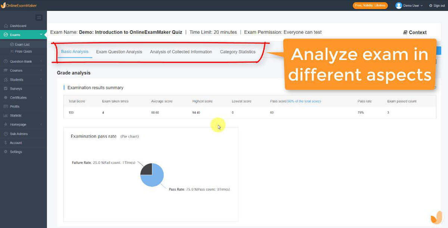Click the Failure Rate 25.0% chart label
This screenshot has height=228, width=448.
click(104, 163)
